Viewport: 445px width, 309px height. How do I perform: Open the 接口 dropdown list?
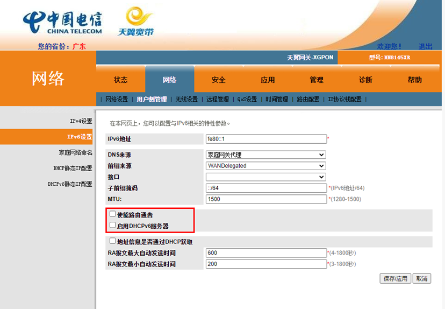266,177
